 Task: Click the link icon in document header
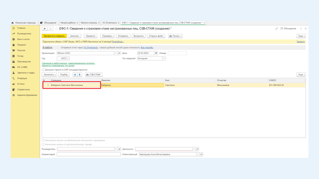pos(277,28)
